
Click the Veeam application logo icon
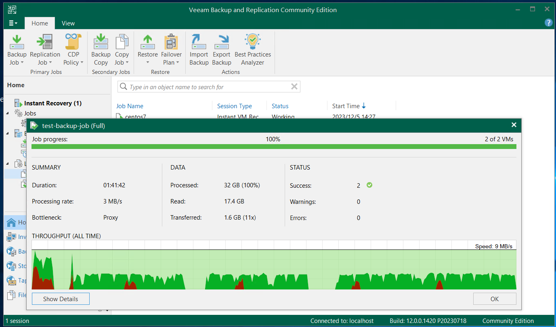[x=13, y=10]
